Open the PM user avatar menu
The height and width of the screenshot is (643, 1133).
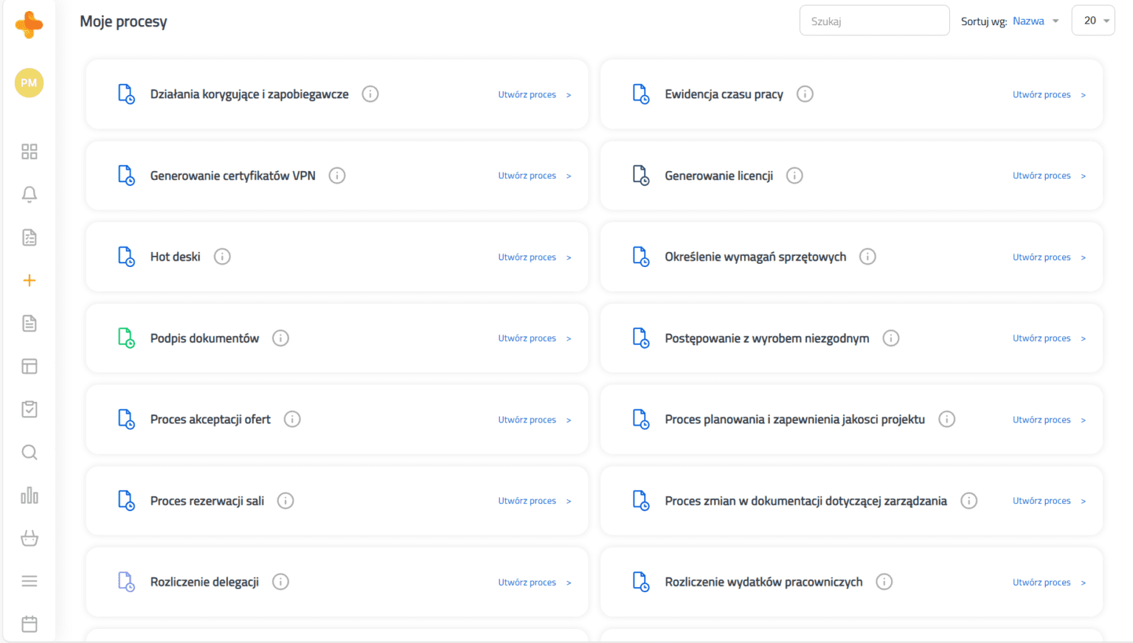click(x=29, y=83)
